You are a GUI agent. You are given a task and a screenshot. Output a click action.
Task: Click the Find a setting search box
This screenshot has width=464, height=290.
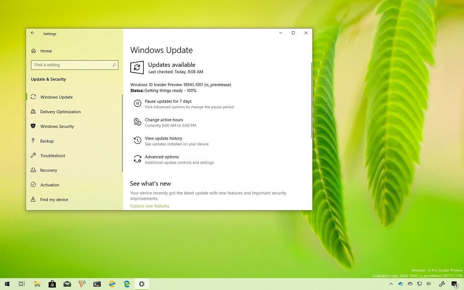[x=74, y=65]
